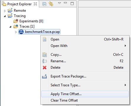Image resolution: width=131 pixels, height=106 pixels.
Task: Click the Export Trace Package arrow icon
Action: (44, 76)
